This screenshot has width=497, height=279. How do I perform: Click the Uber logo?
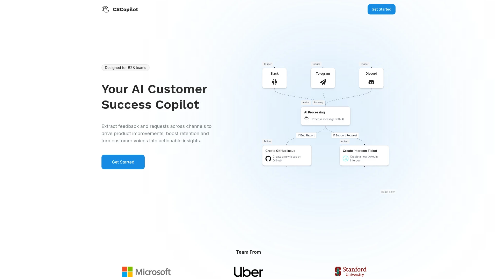pyautogui.click(x=248, y=272)
